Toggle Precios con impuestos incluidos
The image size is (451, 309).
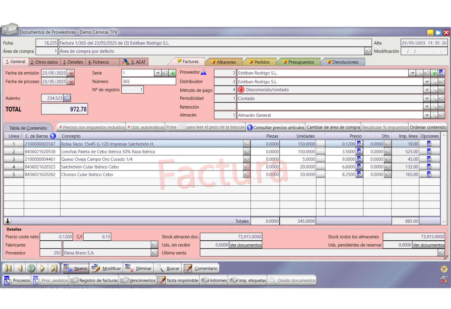[x=91, y=127]
